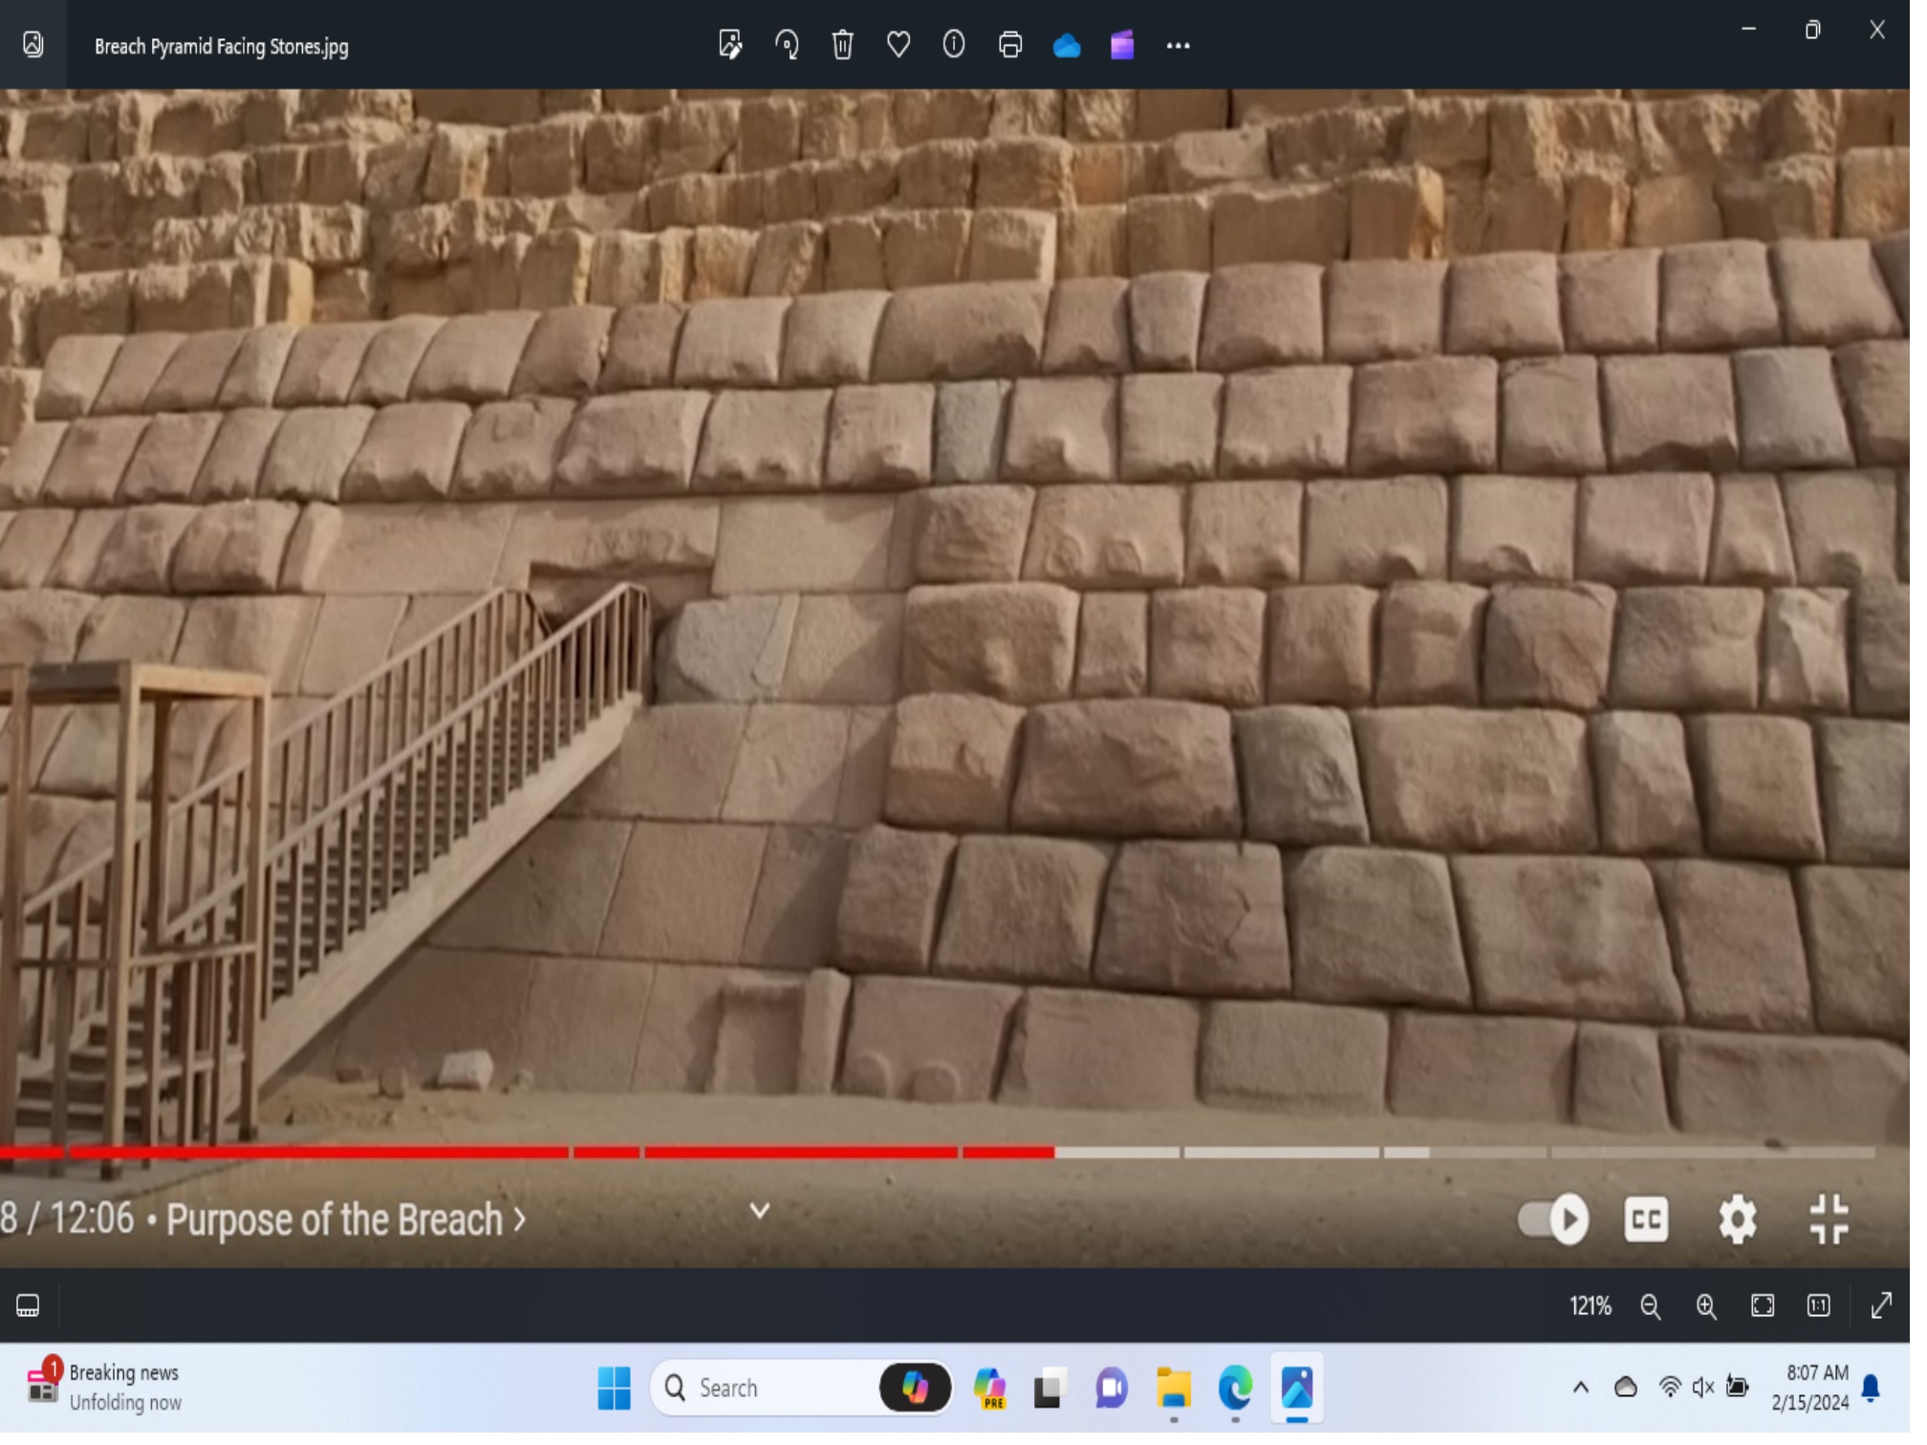Open the Task View icon in the taskbar
The image size is (1927, 1445).
(1058, 1400)
